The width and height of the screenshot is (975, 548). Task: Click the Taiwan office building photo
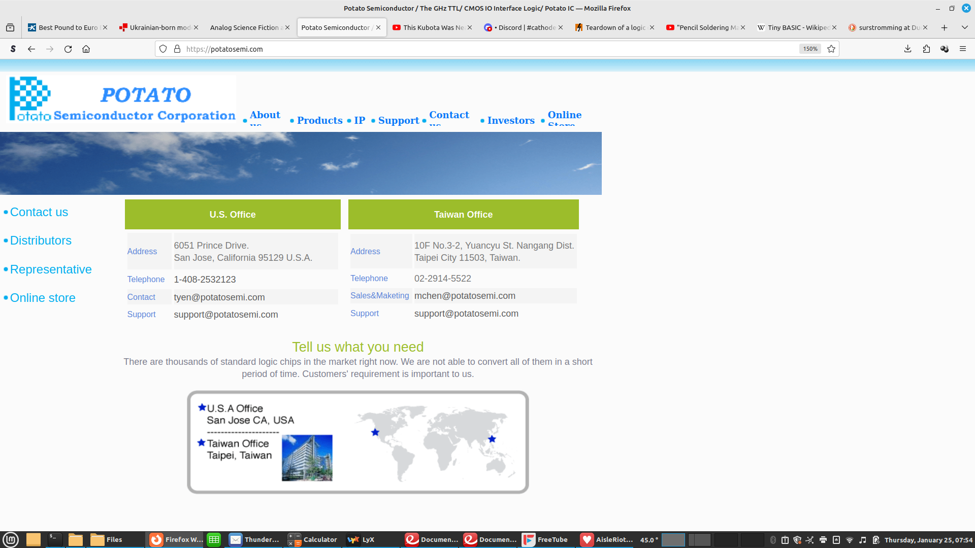point(307,458)
